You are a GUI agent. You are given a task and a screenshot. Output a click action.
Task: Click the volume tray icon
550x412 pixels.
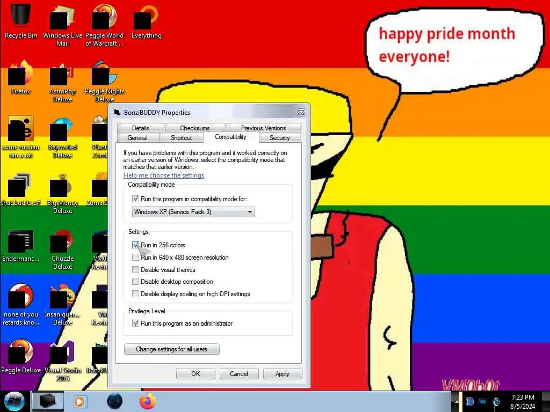[x=496, y=401]
